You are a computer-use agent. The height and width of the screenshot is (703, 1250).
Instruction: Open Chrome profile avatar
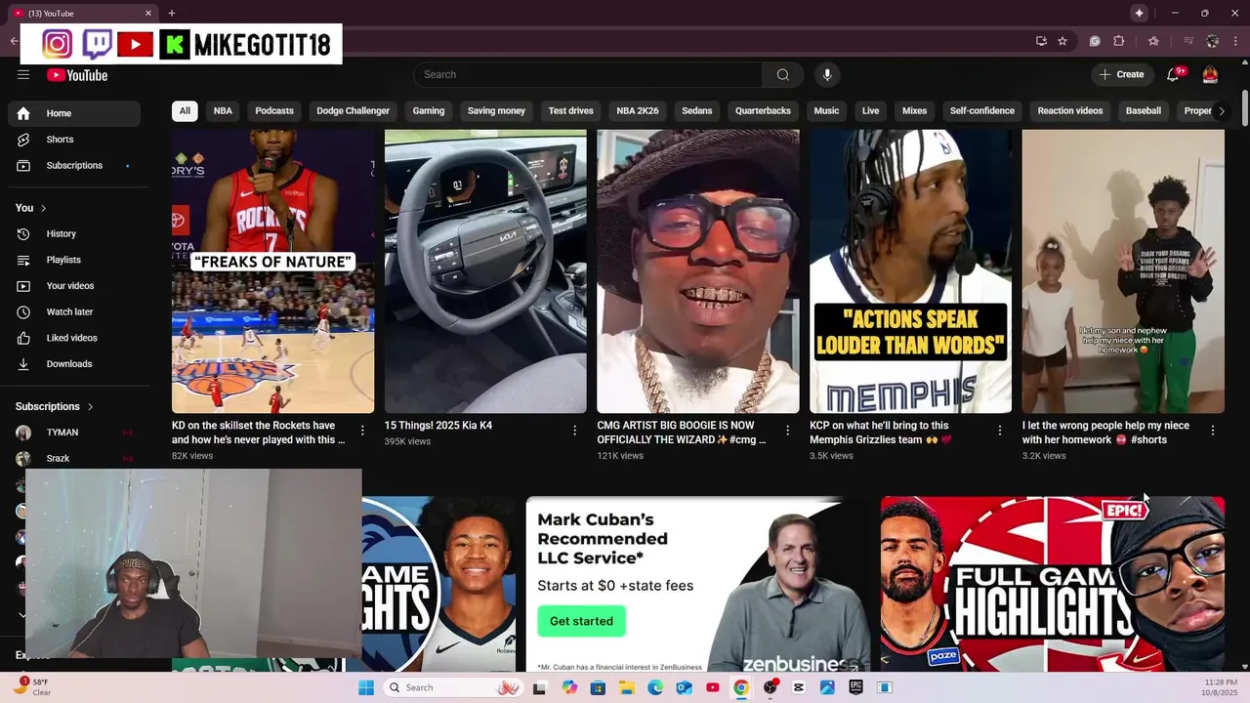point(1213,41)
